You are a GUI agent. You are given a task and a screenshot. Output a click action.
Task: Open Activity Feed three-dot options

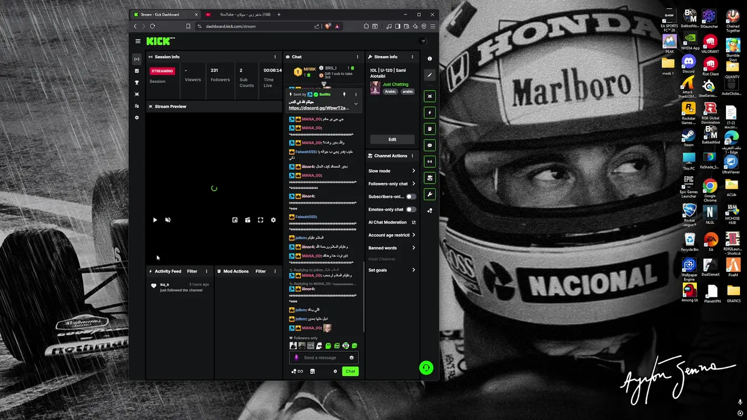206,271
